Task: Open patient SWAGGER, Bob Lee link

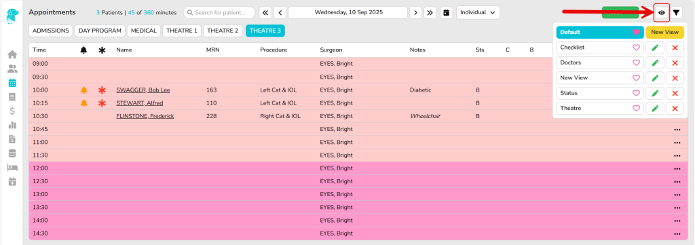Action: [x=143, y=90]
